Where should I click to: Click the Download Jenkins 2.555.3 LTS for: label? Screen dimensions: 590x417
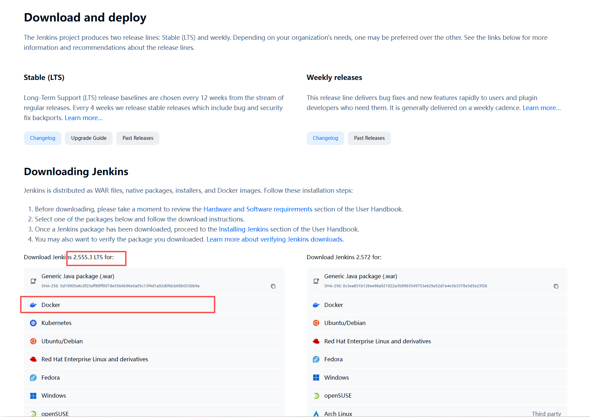point(69,257)
